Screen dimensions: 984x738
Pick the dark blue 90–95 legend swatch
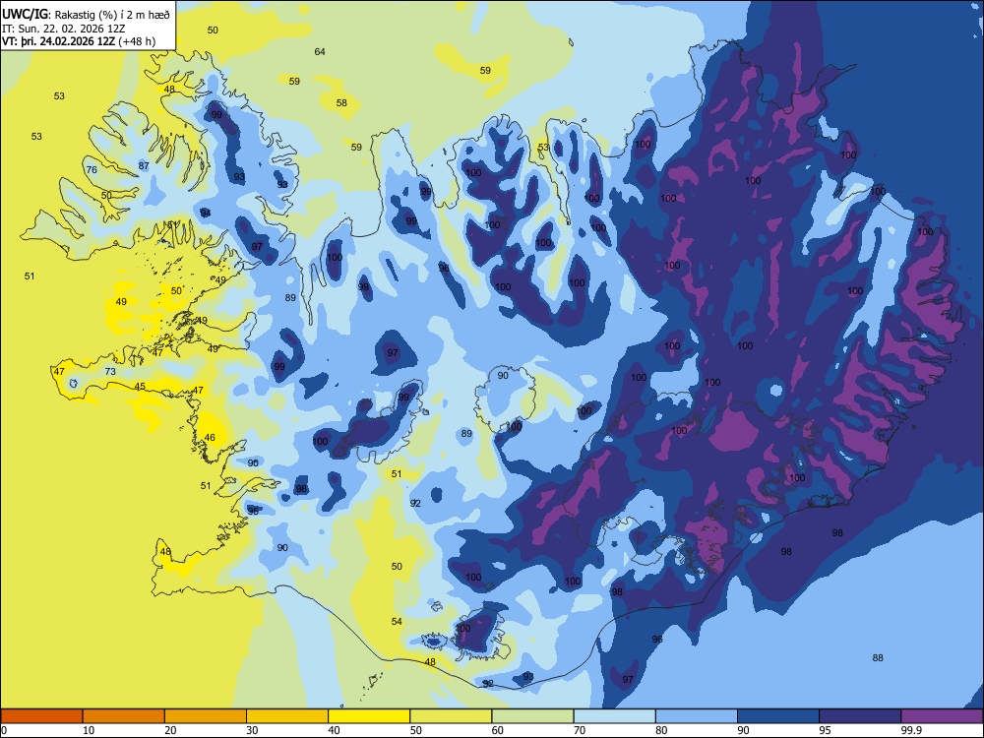(778, 716)
